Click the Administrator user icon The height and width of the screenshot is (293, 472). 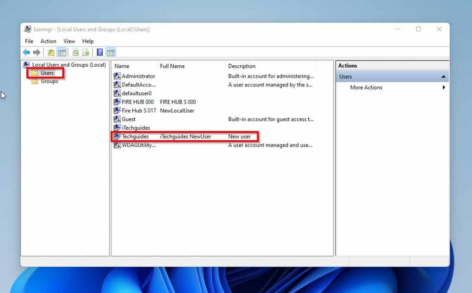tap(117, 76)
